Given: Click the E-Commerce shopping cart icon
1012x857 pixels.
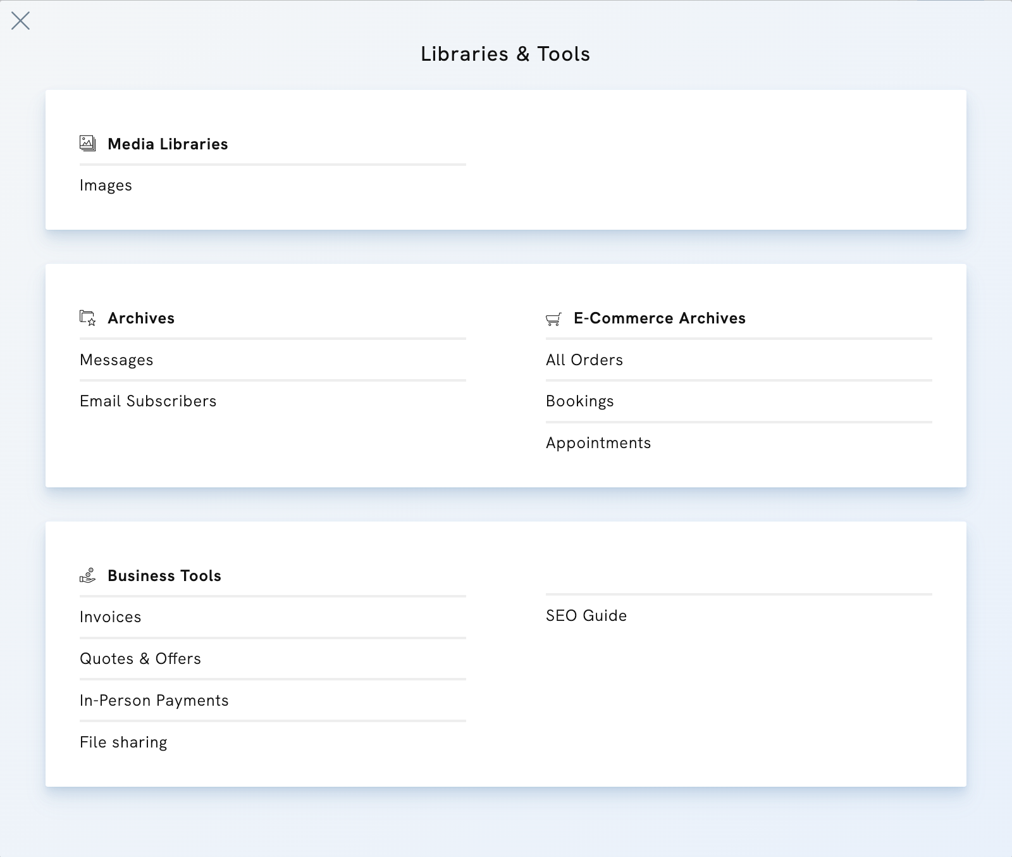Looking at the screenshot, I should [554, 318].
